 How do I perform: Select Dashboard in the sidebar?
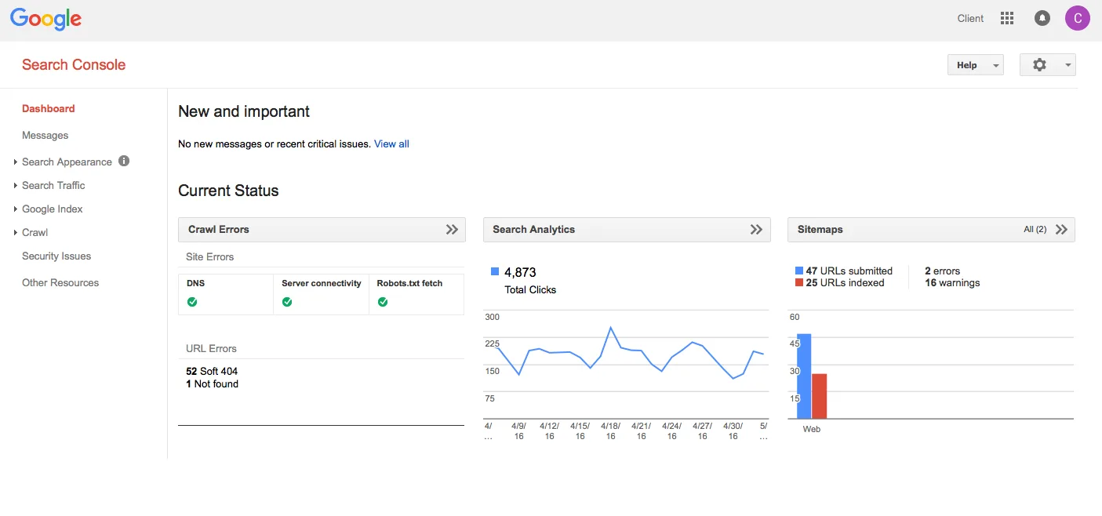(x=49, y=108)
